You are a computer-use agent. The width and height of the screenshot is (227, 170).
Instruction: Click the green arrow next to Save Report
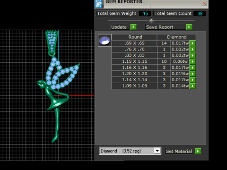(189, 27)
